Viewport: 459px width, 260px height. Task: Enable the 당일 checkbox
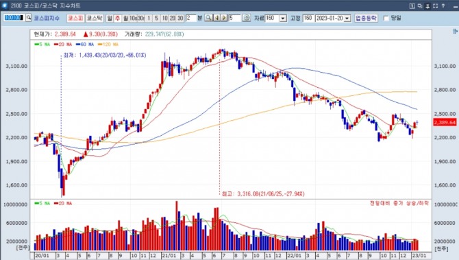(x=386, y=18)
